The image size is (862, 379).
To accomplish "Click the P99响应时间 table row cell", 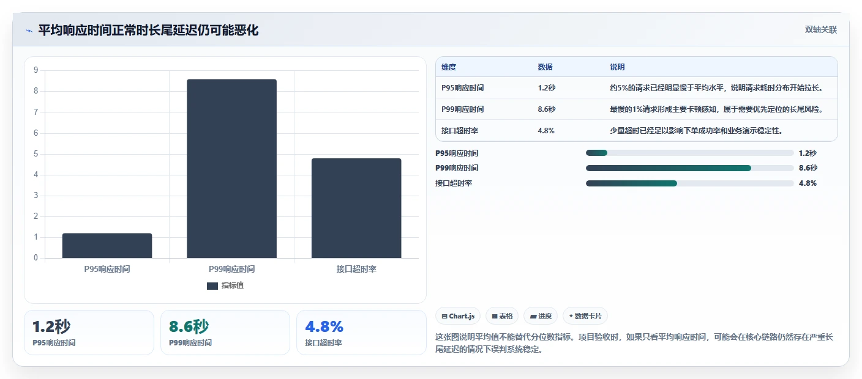I will coord(463,109).
